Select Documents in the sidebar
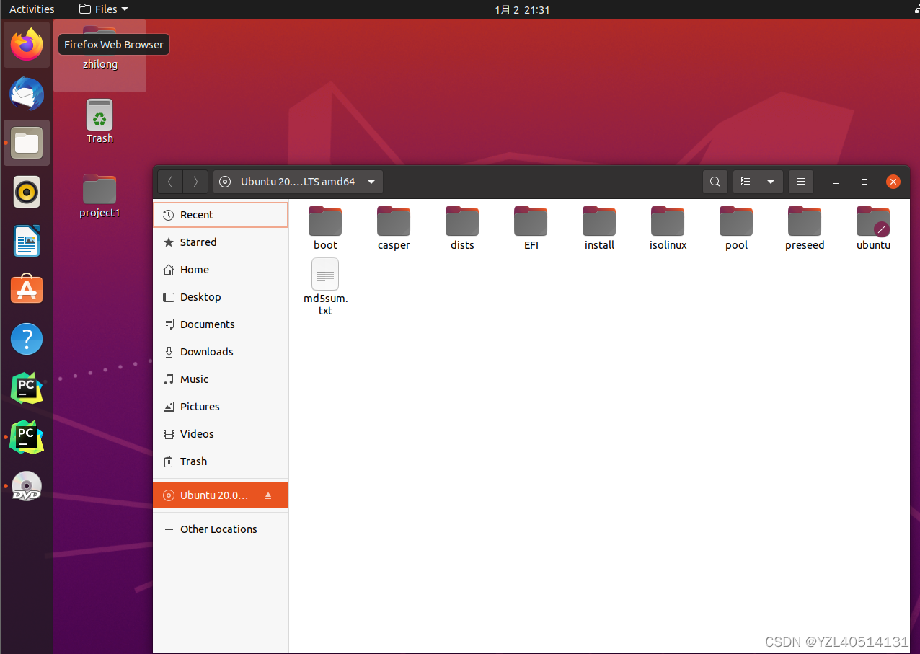 [x=207, y=324]
